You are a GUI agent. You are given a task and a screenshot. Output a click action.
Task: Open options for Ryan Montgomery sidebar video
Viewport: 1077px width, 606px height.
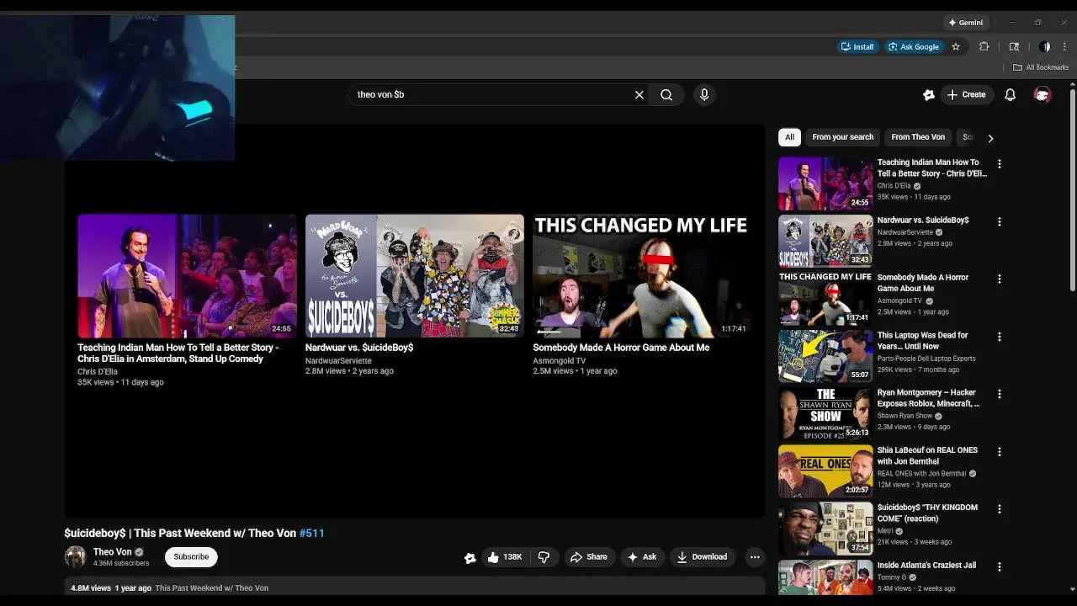click(x=1000, y=394)
